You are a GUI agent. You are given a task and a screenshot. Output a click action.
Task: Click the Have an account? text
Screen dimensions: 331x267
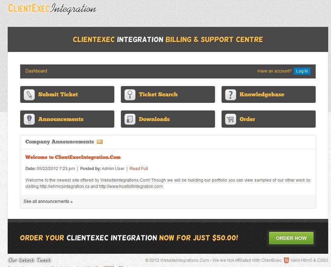pyautogui.click(x=274, y=71)
